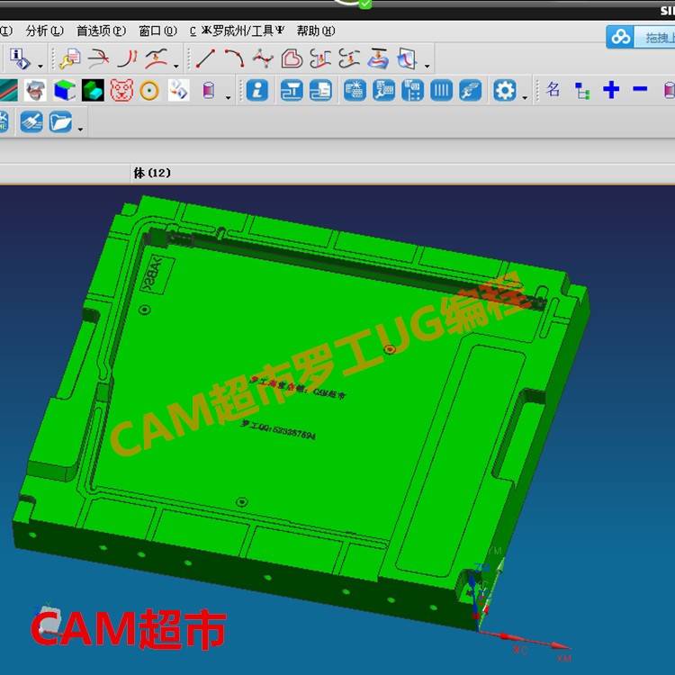This screenshot has height=675, width=675.
Task: Click the heart-shaped closed curve icon
Action: click(292, 58)
